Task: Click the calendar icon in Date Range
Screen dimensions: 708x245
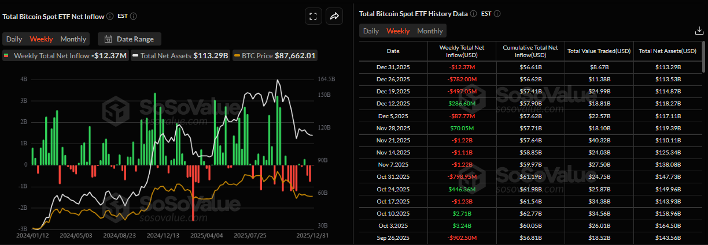Action: 108,39
